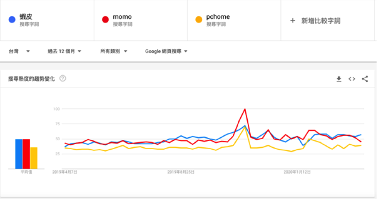Select the red momo average bar

(26, 154)
